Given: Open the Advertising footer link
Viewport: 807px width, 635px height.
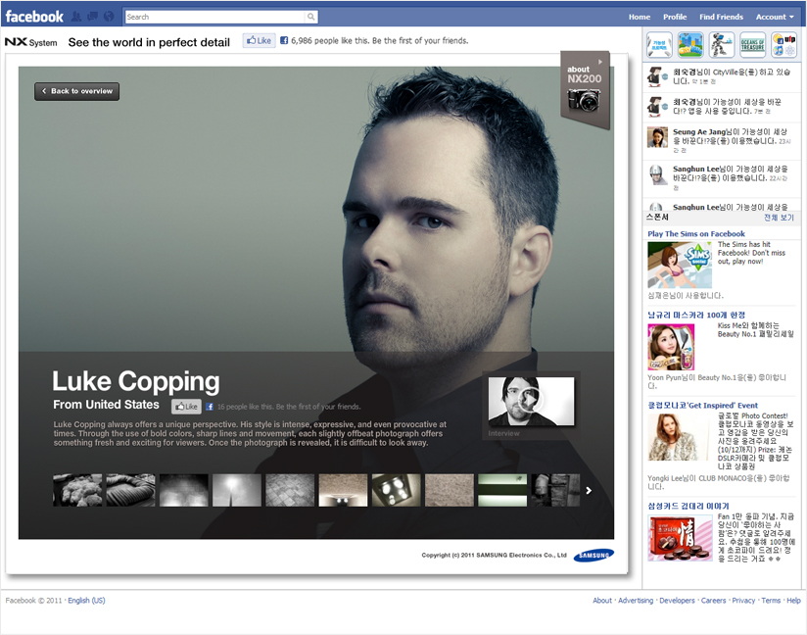Looking at the screenshot, I should pyautogui.click(x=636, y=601).
